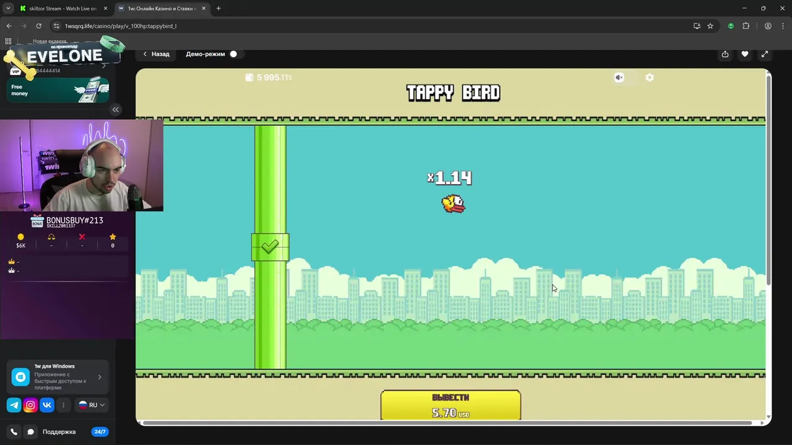Click the install app icon in address bar
The image size is (792, 445).
coord(697,26)
